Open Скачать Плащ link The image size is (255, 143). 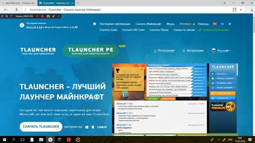pos(159,30)
